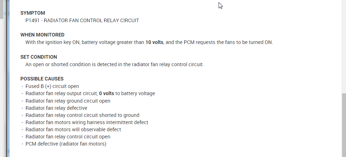The height and width of the screenshot is (157, 346).
Task: Click the P1491 radiator fan code line
Action: click(82, 20)
